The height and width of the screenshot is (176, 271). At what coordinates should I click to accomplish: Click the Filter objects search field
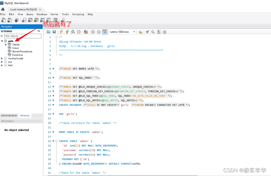click(x=22, y=36)
